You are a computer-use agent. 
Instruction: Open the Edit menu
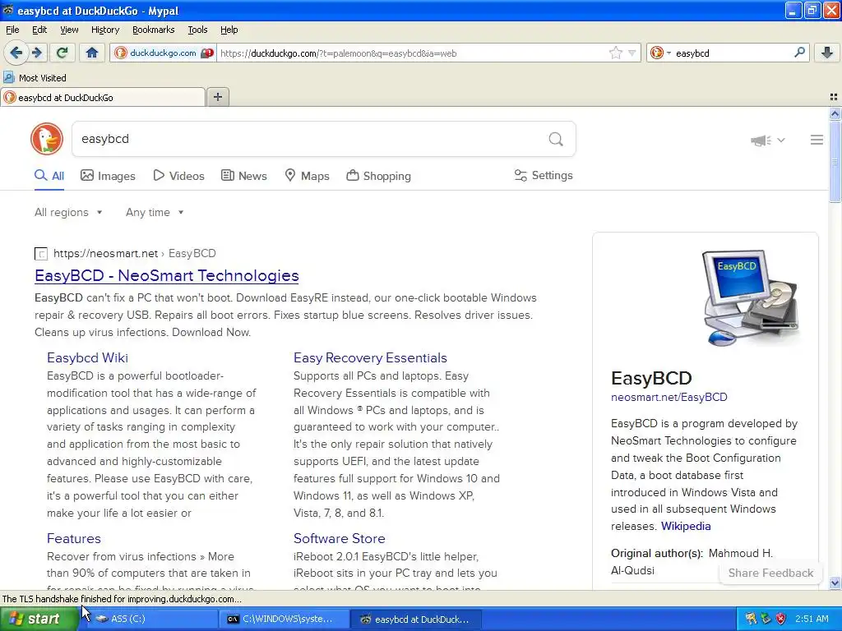click(x=39, y=30)
